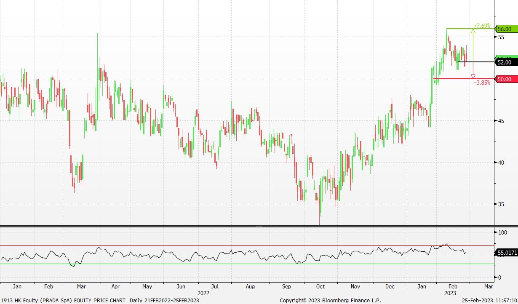
Task: Select the -3.85% downside annotation label
Action: click(x=482, y=83)
